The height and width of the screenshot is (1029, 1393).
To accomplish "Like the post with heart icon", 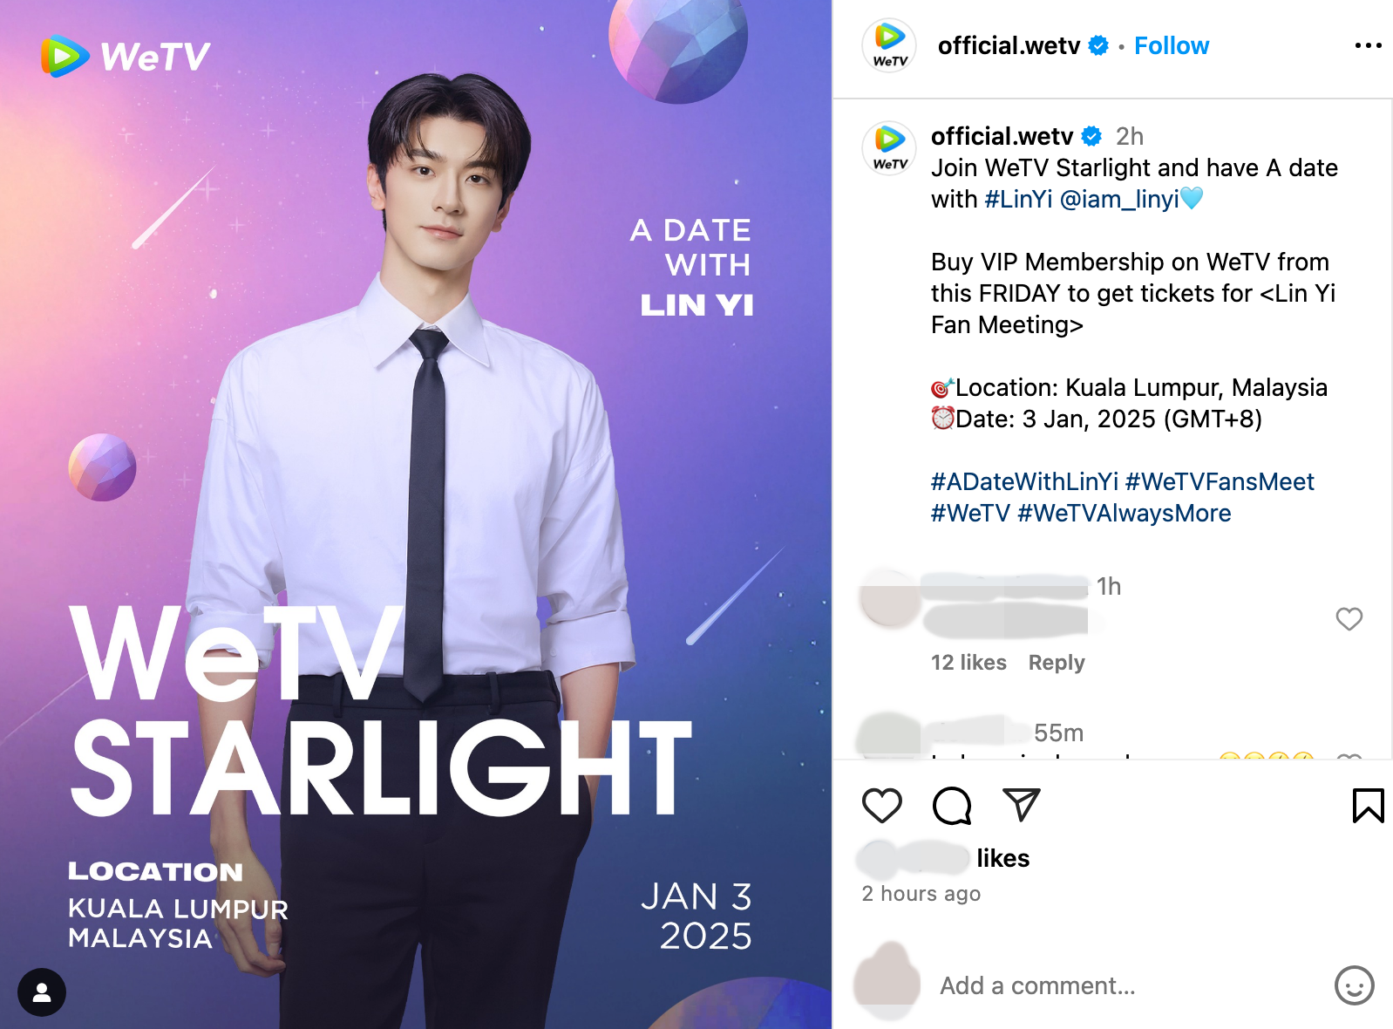I will pyautogui.click(x=881, y=806).
